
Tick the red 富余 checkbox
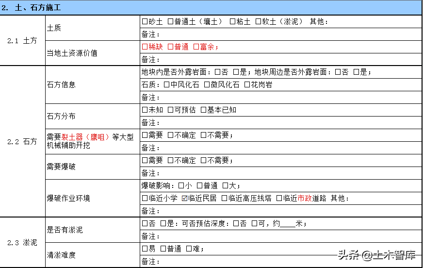pos(196,47)
